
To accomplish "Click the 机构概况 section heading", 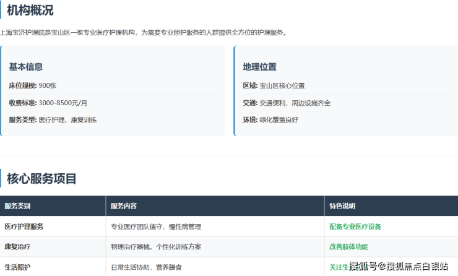I will (30, 11).
